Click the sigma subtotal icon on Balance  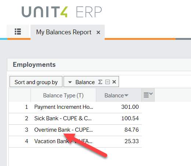point(100,82)
